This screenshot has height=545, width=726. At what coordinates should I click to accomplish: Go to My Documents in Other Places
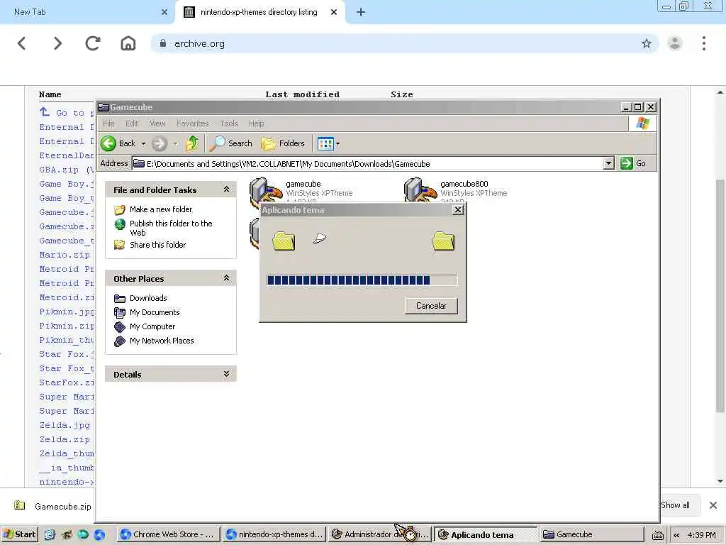(x=155, y=312)
